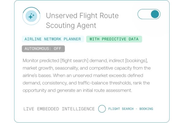Select the WITH PREDICTIVE DATA tag
This screenshot has width=184, height=123.
(114, 39)
